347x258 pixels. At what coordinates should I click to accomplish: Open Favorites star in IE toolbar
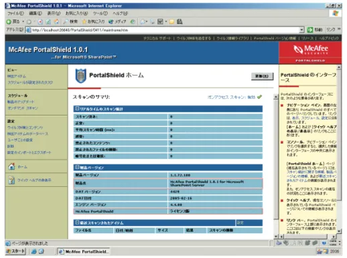[x=84, y=21]
